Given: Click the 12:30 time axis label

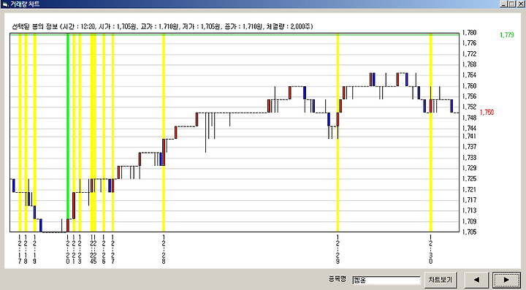Looking at the screenshot, I should click(x=431, y=249).
